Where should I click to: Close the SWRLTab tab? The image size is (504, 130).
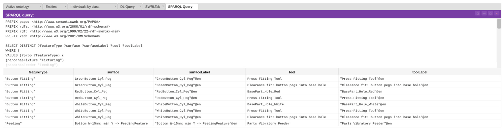coord(163,7)
